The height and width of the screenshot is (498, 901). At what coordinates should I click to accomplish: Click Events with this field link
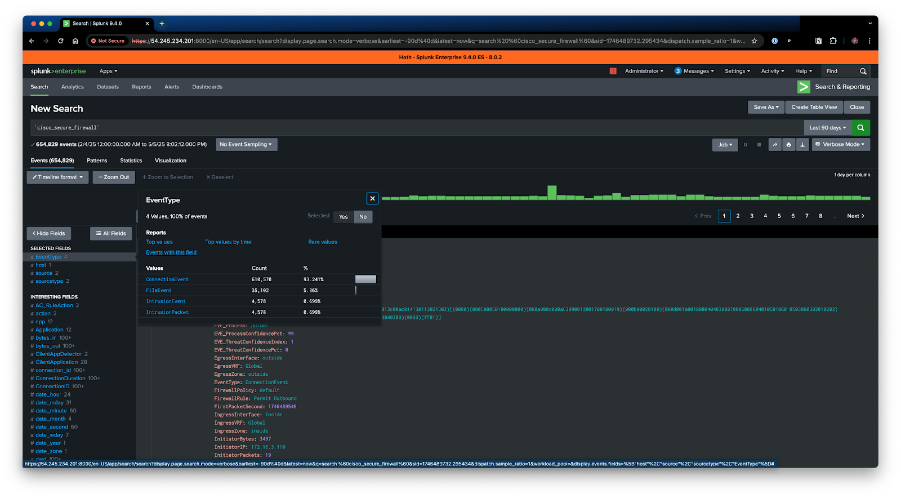click(171, 253)
